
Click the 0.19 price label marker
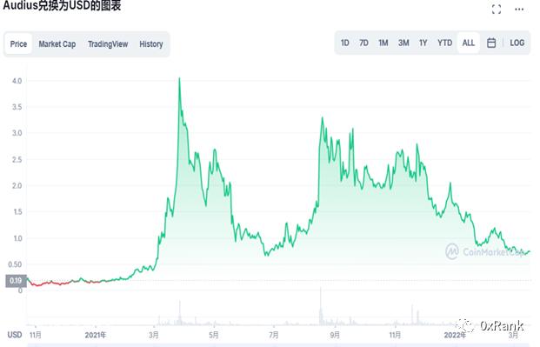tap(16, 281)
